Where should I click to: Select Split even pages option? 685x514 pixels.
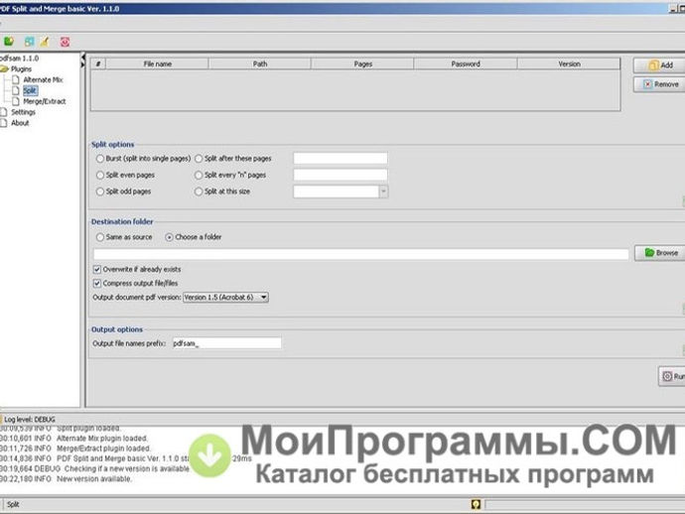coord(100,175)
